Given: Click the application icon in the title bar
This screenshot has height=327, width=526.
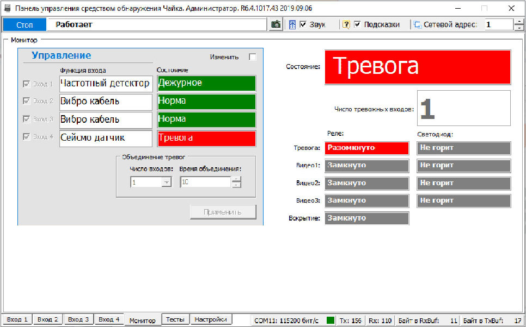Looking at the screenshot, I should (8, 8).
